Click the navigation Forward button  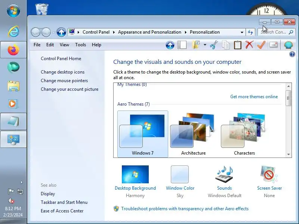pos(46,32)
